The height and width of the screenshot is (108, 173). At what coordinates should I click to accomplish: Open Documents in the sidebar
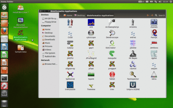click(x=48, y=36)
